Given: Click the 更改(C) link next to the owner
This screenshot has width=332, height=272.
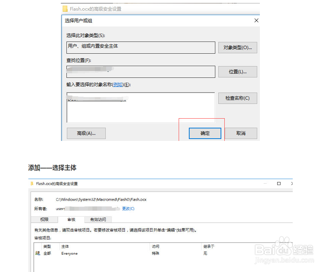Looking at the screenshot, I should 128,208.
